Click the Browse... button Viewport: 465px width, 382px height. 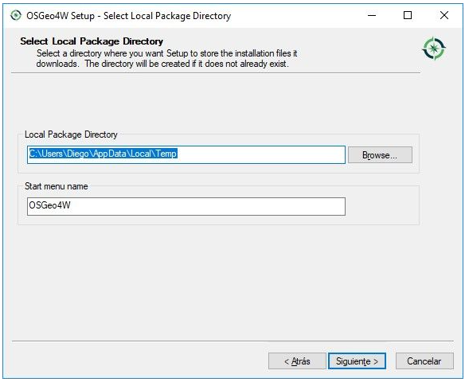click(380, 154)
